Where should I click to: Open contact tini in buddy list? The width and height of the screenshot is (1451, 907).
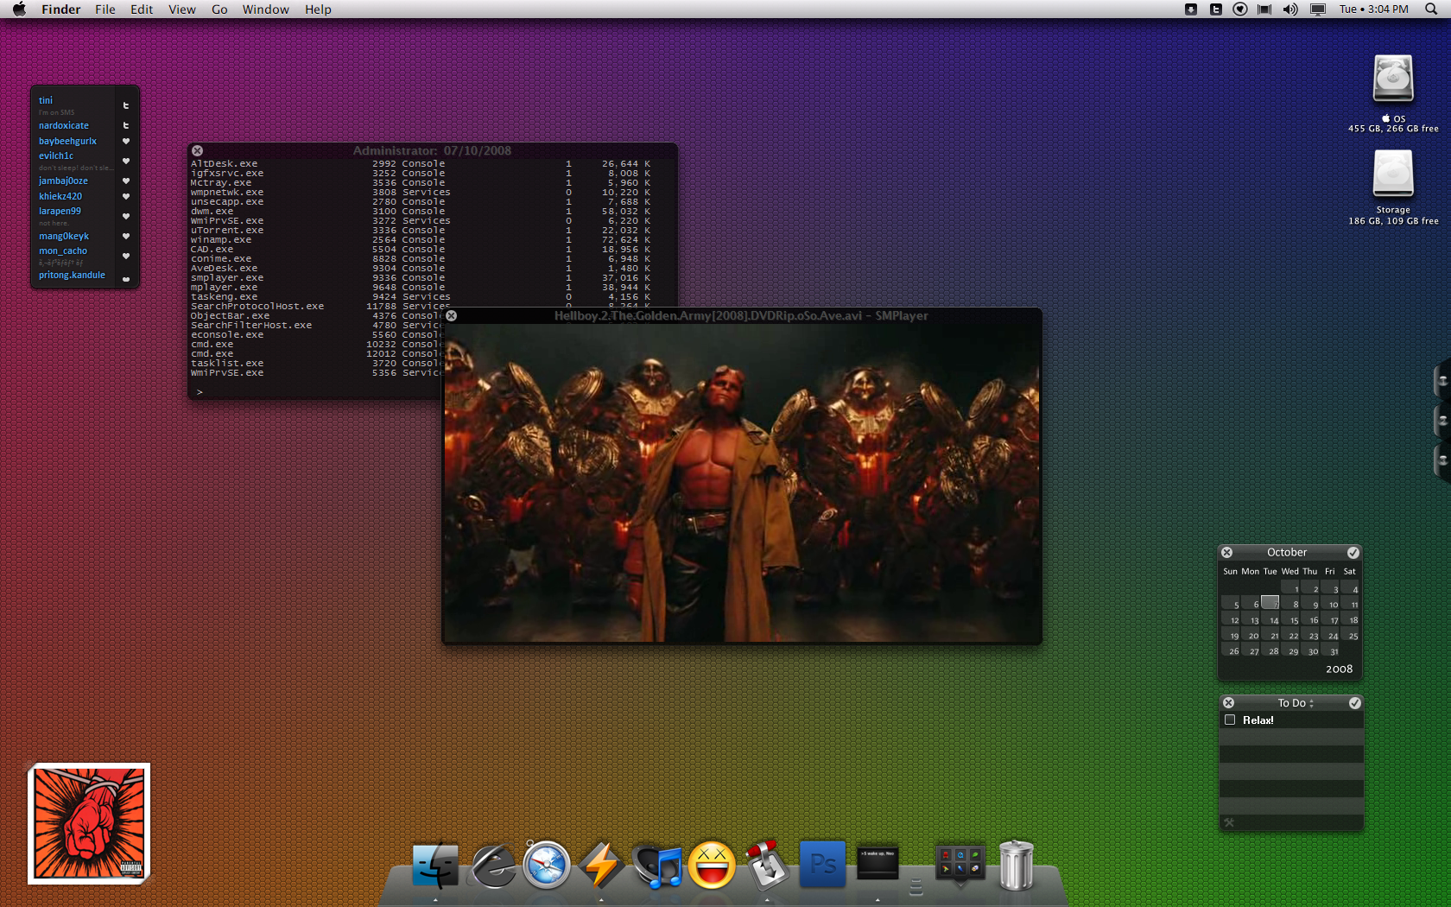(x=46, y=100)
